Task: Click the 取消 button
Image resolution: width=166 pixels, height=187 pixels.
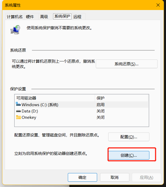Action: coord(115,177)
